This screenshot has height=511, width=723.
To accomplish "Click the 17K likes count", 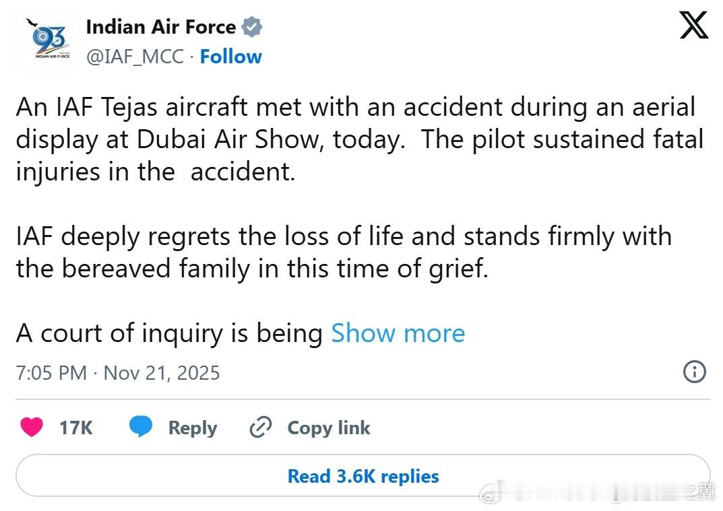I will [75, 428].
